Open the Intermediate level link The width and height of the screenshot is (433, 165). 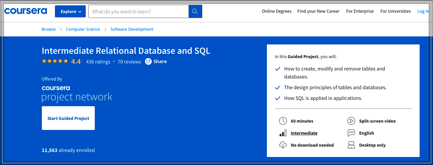tap(304, 133)
